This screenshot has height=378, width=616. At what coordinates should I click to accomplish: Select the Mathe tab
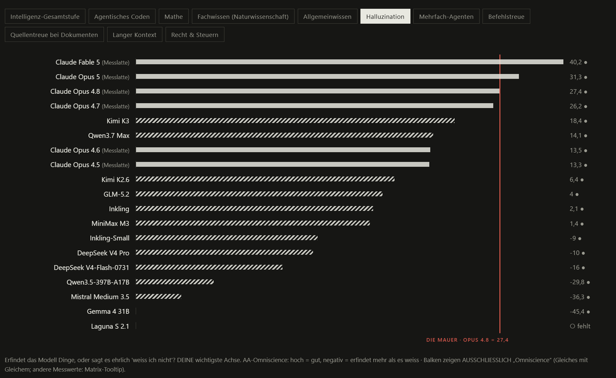point(174,16)
